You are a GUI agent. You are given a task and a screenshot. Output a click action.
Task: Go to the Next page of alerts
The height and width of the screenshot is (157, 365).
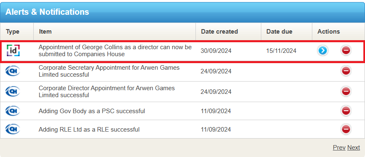click(x=353, y=148)
